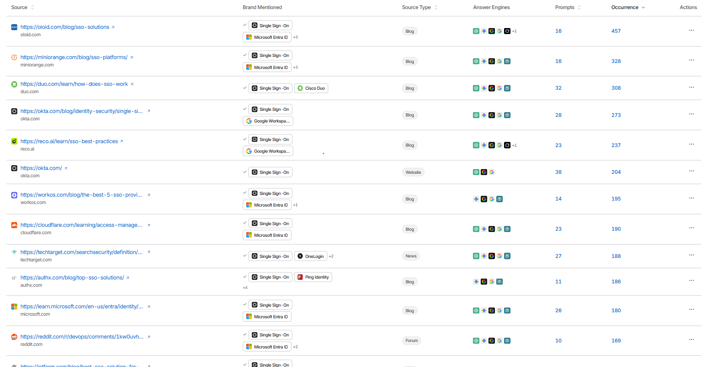Expand +4 more brands in authx.com row
This screenshot has width=704, height=367.
tap(245, 288)
